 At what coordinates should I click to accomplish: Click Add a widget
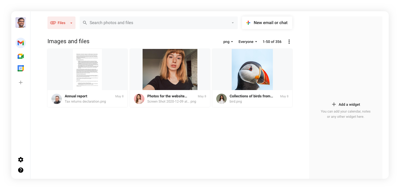coord(345,104)
